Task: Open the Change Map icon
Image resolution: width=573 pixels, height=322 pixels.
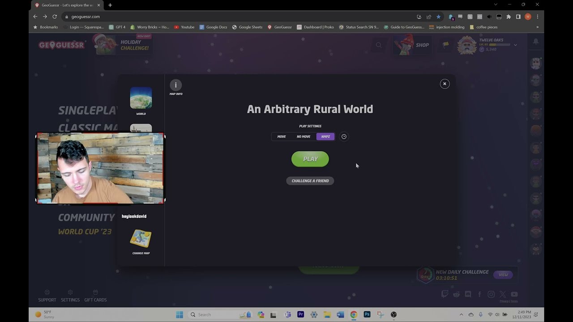Action: pos(141,239)
